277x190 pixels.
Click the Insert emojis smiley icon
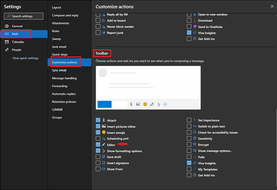(104, 132)
